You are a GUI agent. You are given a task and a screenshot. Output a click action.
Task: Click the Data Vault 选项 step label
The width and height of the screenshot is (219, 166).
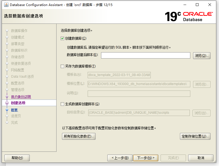click(x=22, y=77)
